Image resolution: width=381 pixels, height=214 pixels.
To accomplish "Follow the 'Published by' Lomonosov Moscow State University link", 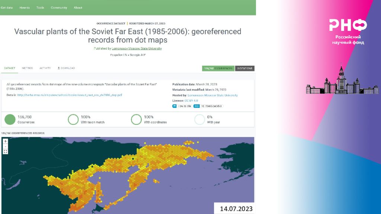I will (x=137, y=49).
